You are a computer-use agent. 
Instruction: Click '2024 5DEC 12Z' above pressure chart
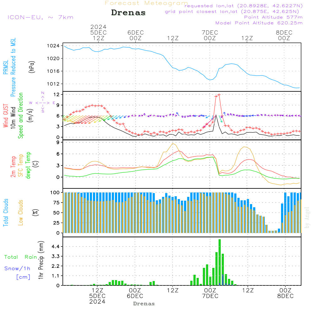click(98, 32)
